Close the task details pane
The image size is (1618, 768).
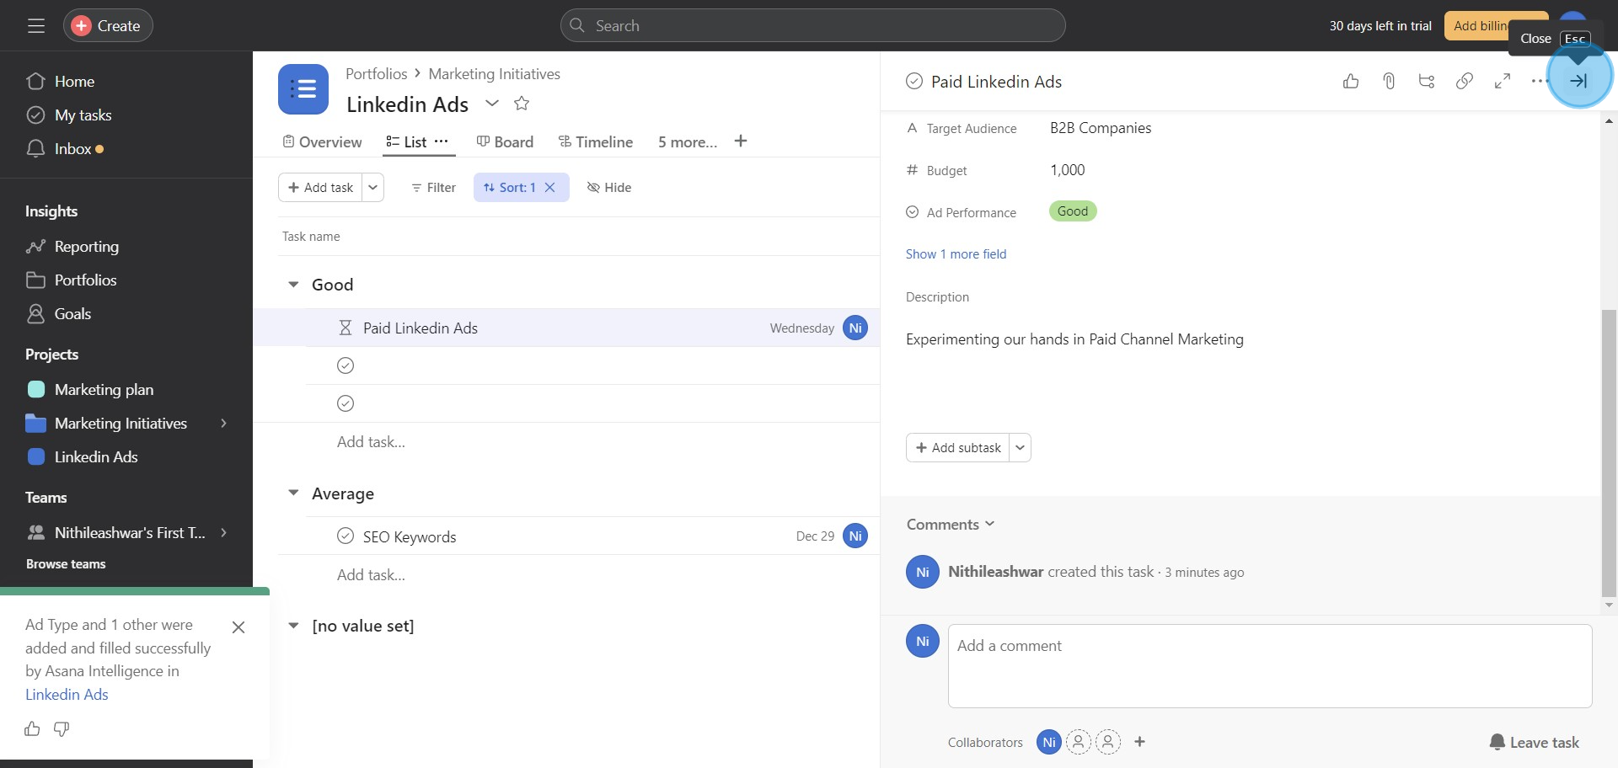pyautogui.click(x=1578, y=82)
